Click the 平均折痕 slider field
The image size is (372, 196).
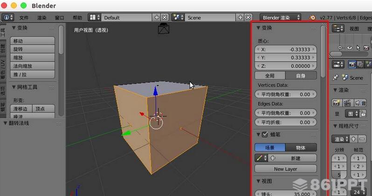pos(286,122)
